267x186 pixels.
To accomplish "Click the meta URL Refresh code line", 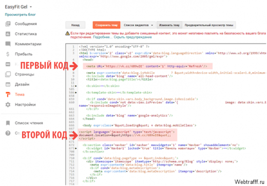I will [x=147, y=66].
